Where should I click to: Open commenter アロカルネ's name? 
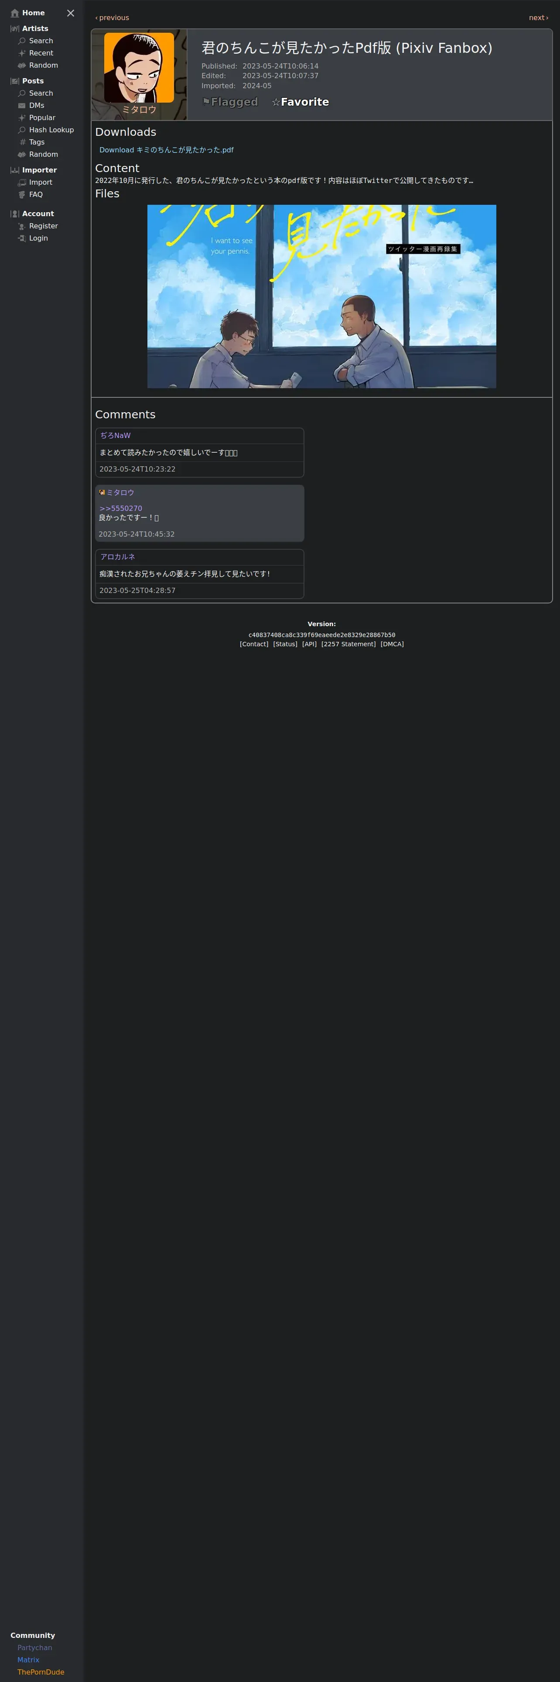[118, 557]
